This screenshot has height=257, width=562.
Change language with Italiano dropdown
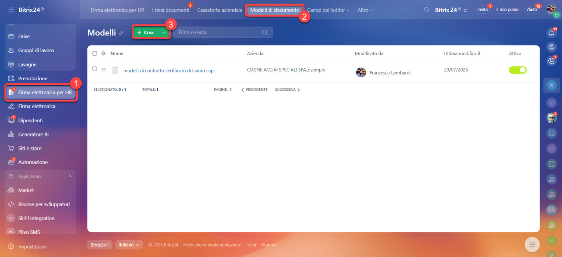point(129,245)
